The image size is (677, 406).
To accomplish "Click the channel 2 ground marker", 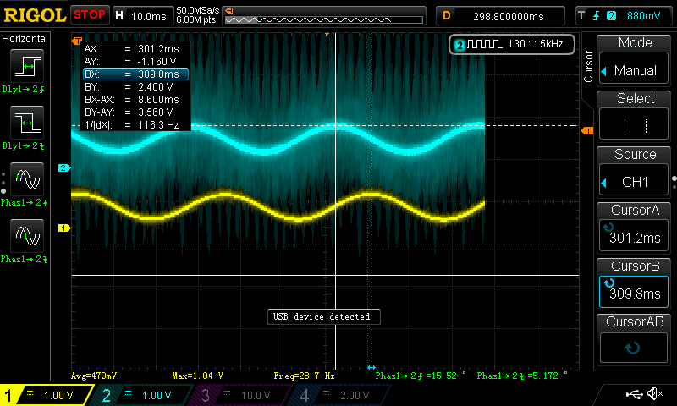I will [x=64, y=167].
